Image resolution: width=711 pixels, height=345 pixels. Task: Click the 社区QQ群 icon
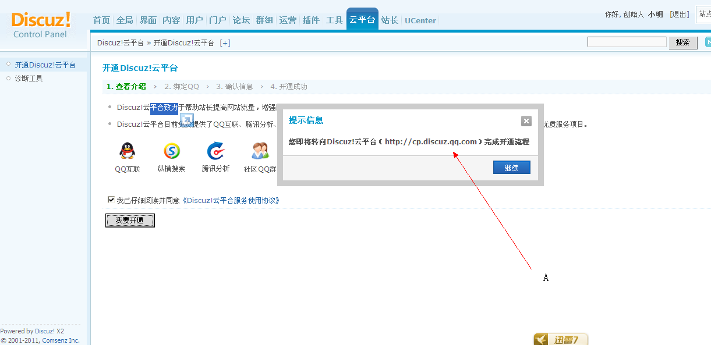260,151
